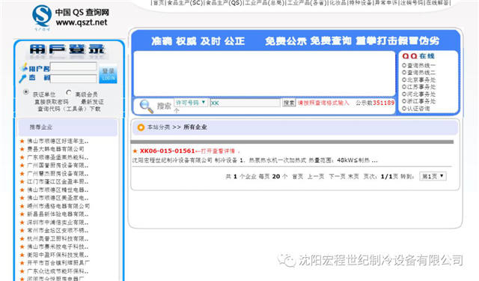Click the star next to 嵊州市通格电器有限公司
Screen dimensions: 479x281
point(22,206)
